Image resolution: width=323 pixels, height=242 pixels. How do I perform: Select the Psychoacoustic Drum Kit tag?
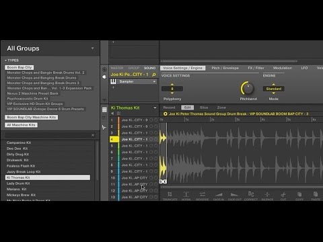tap(28, 99)
